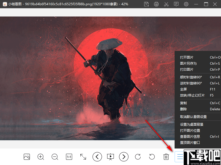Go to previous image arrow
The image size is (221, 165).
(97, 156)
